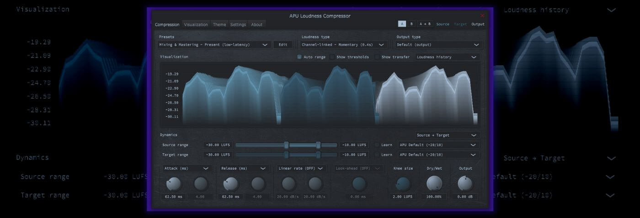Click Source range -10.00 LUFS field
Screen dimensions: 640x218
coord(354,145)
